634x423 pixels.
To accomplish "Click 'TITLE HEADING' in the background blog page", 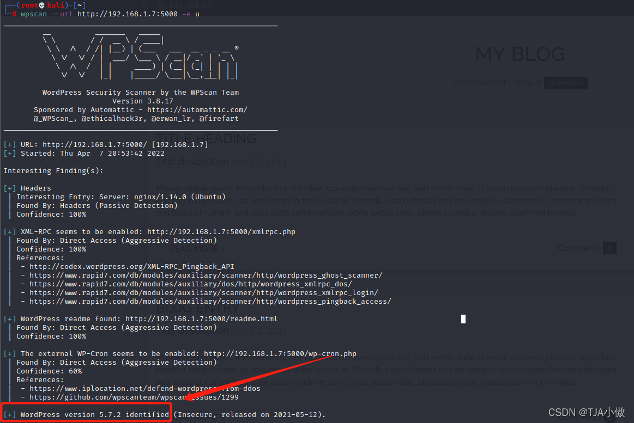I will coord(206,138).
